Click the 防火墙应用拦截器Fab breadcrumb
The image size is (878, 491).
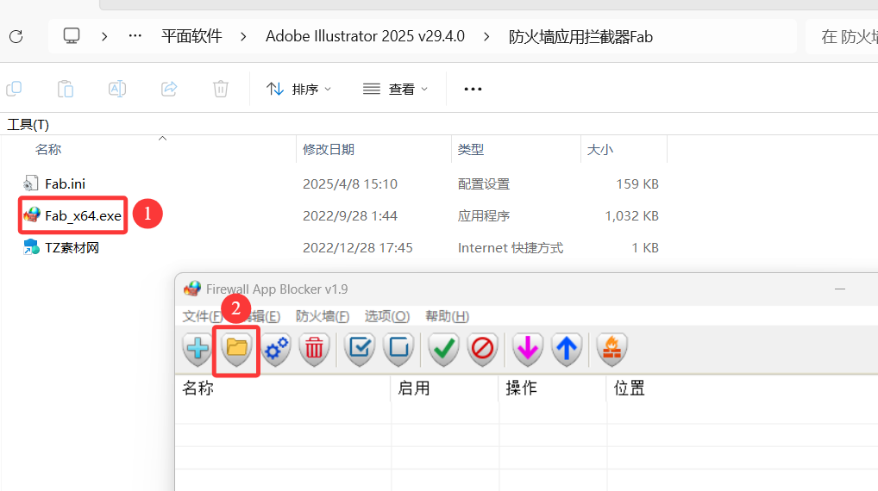580,37
